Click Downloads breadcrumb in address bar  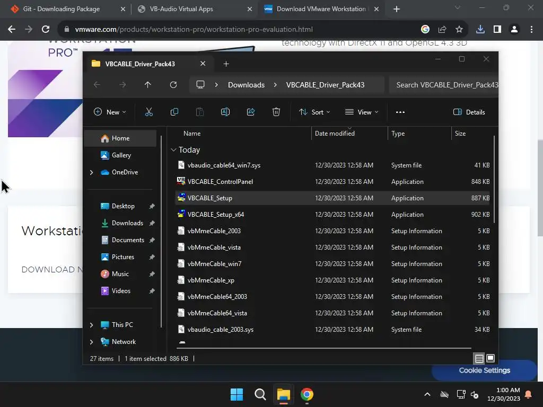[246, 85]
